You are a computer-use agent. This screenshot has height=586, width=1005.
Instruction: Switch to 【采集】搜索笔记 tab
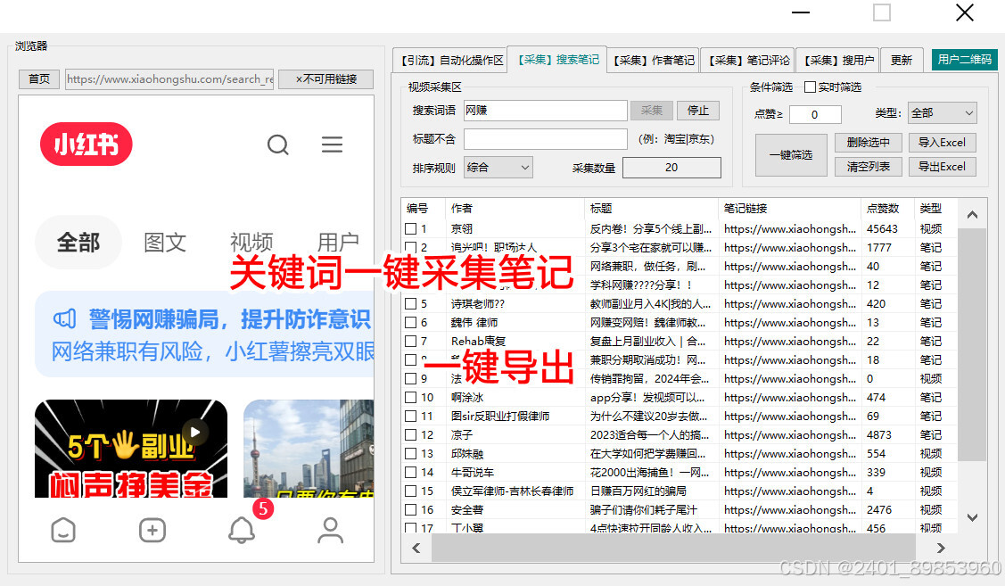coord(556,59)
